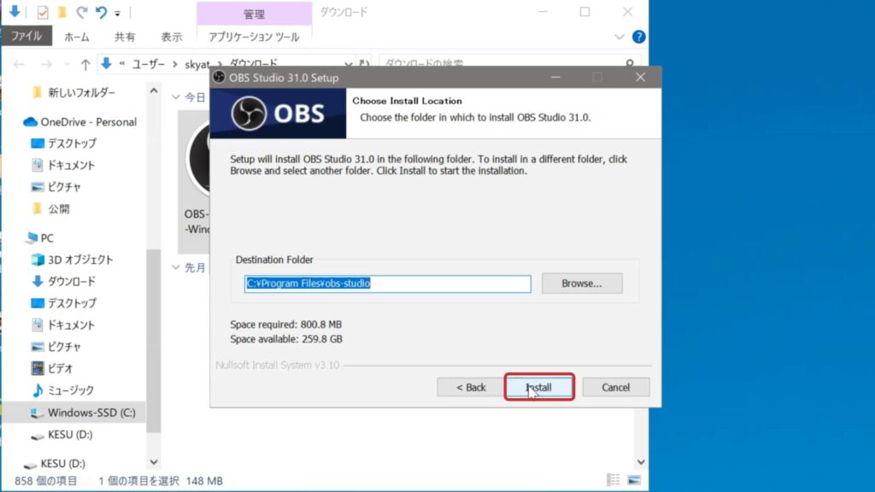Switch to large icons view in status bar
The image size is (875, 492).
point(633,480)
